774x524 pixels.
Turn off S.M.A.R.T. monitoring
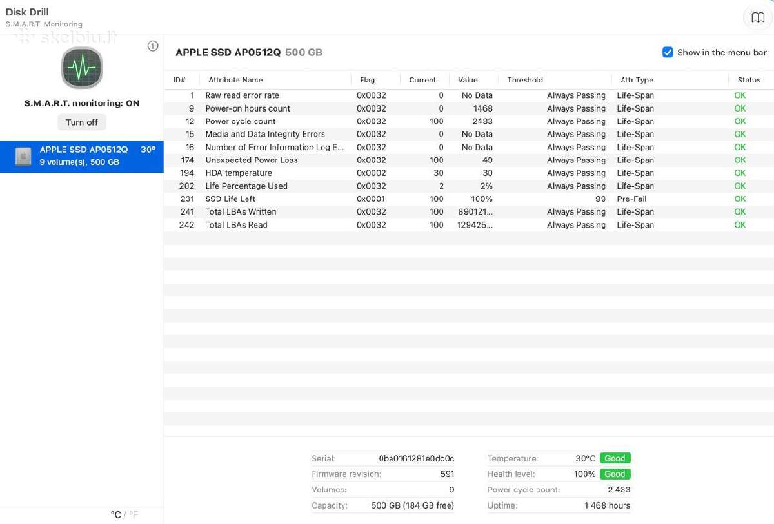click(x=82, y=122)
